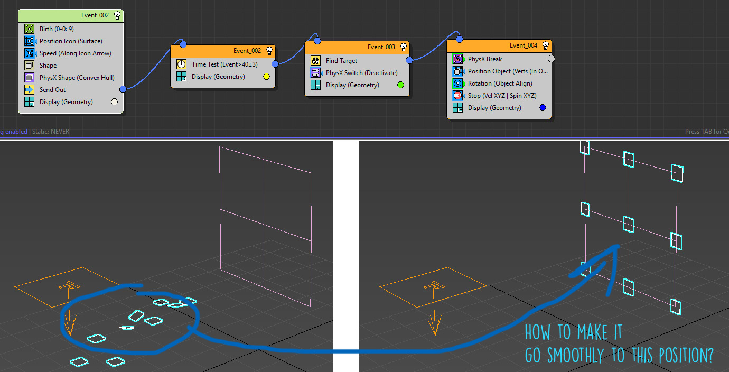This screenshot has width=729, height=372.
Task: Select the Birth operator icon
Action: tap(29, 29)
